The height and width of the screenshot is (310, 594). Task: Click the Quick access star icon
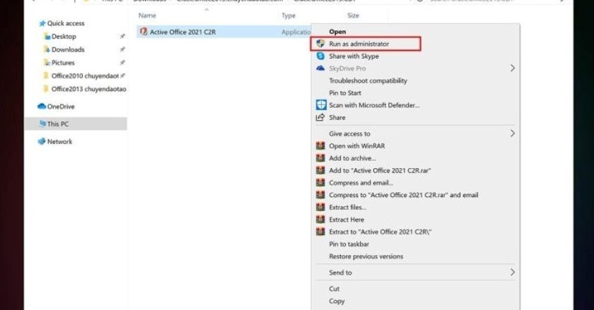[x=42, y=23]
